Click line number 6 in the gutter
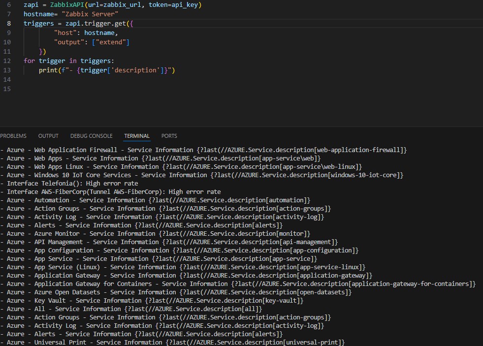Screen dimensions: 483x346 (x=9, y=5)
